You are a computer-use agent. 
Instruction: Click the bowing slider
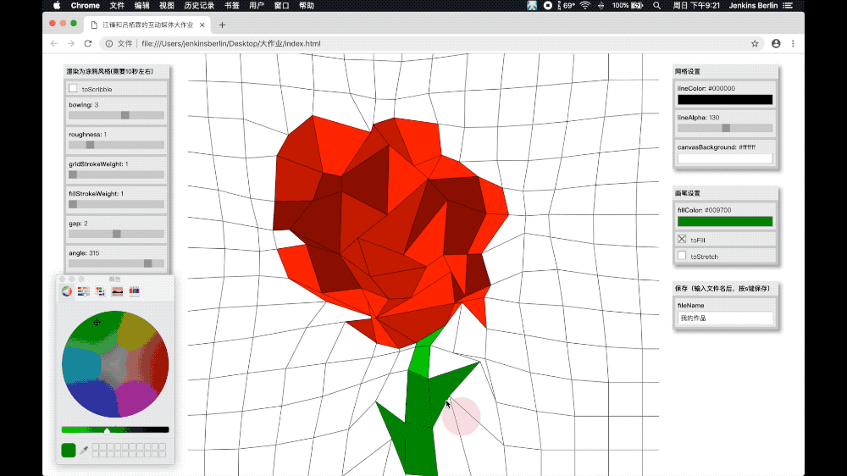(116, 115)
